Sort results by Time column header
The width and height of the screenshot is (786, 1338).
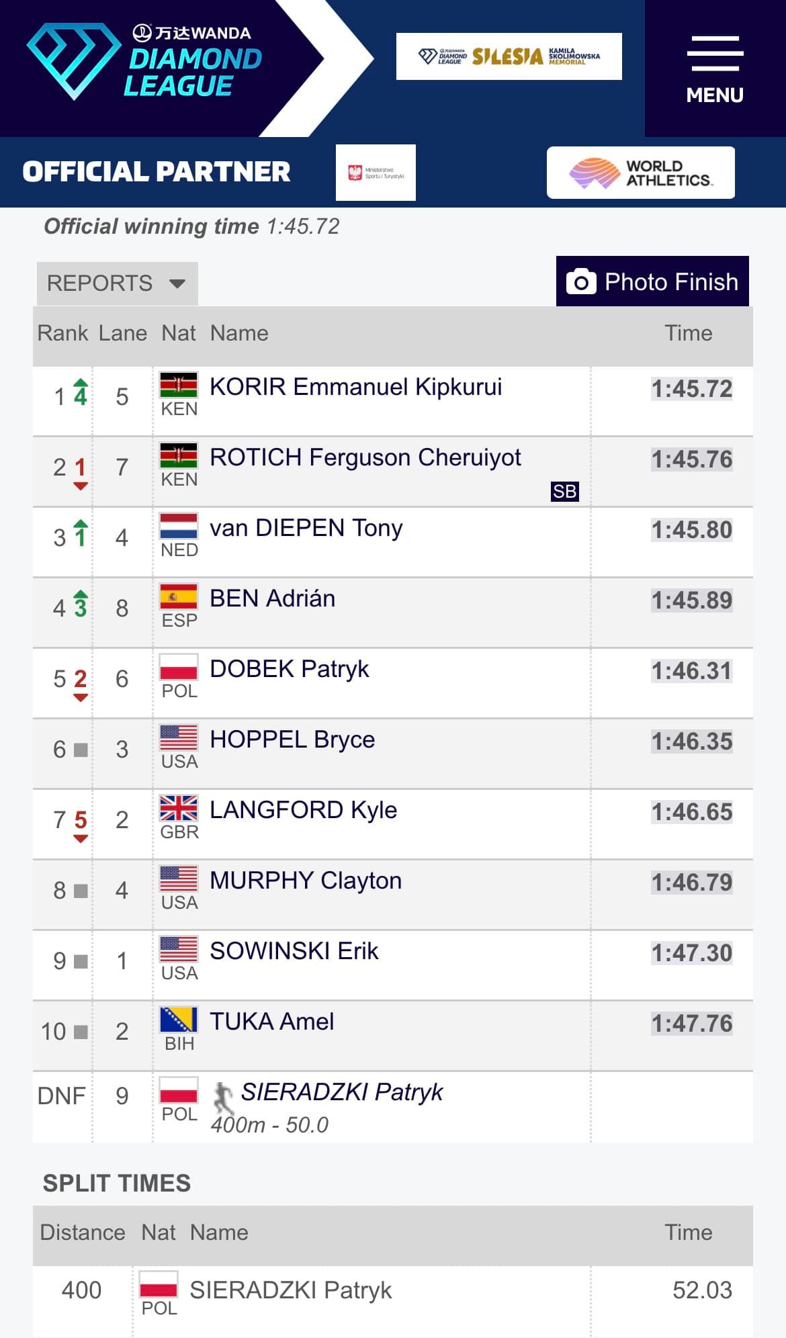(x=688, y=333)
